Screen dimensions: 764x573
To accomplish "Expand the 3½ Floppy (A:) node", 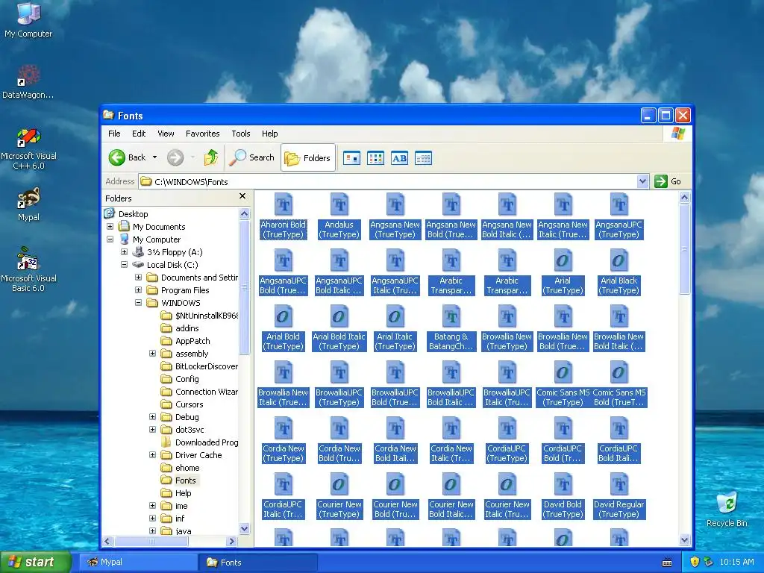I will tap(125, 252).
